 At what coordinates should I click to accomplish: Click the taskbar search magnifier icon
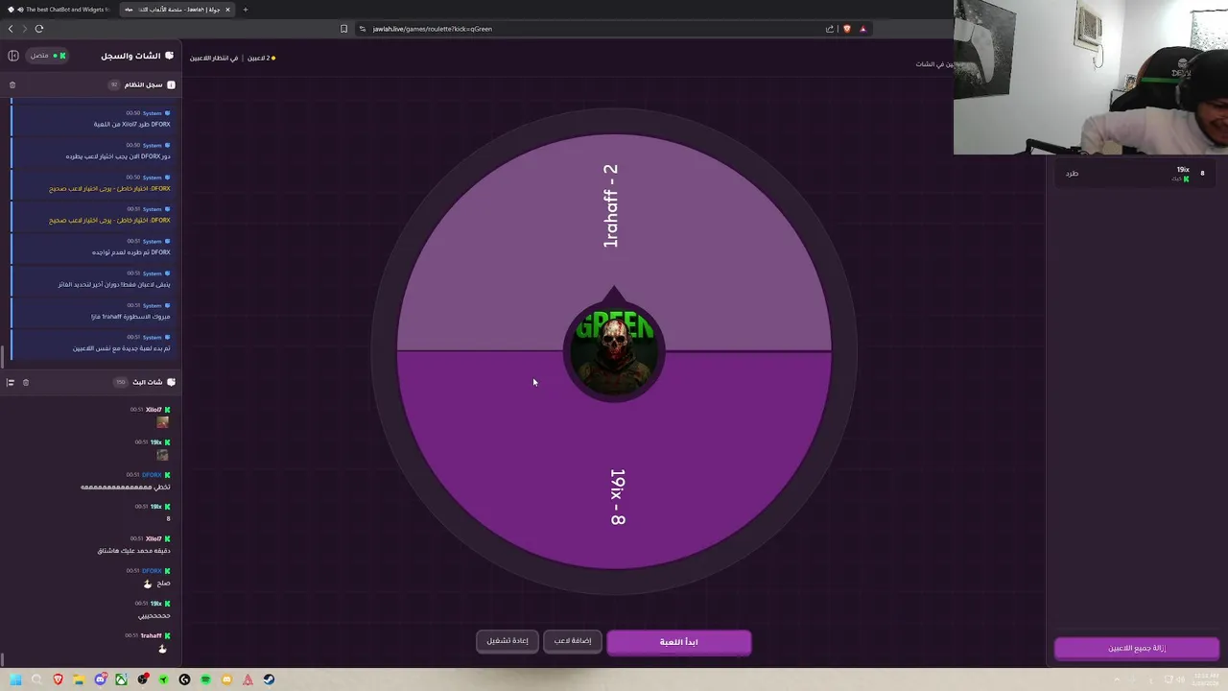coord(36,679)
